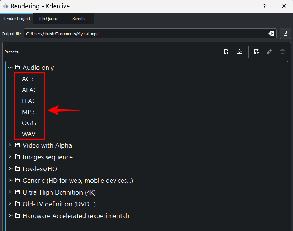293x231 pixels.
Task: Expand the Ultra-High Definition (4K) category
Action: pyautogui.click(x=9, y=192)
